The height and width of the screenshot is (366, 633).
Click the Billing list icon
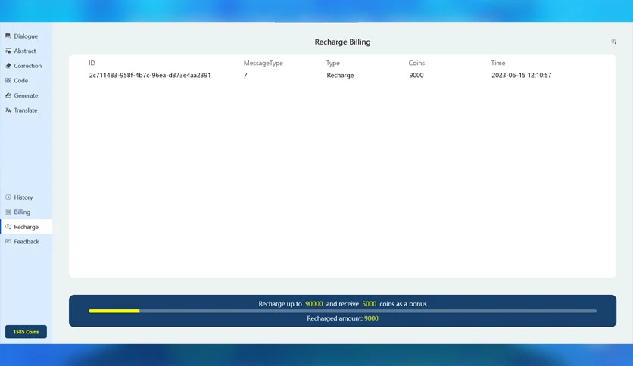point(8,212)
